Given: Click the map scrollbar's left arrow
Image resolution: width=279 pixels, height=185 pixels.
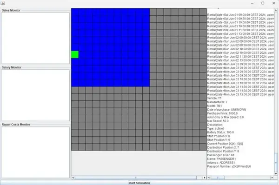Looking at the screenshot, I should pyautogui.click(x=73, y=178).
